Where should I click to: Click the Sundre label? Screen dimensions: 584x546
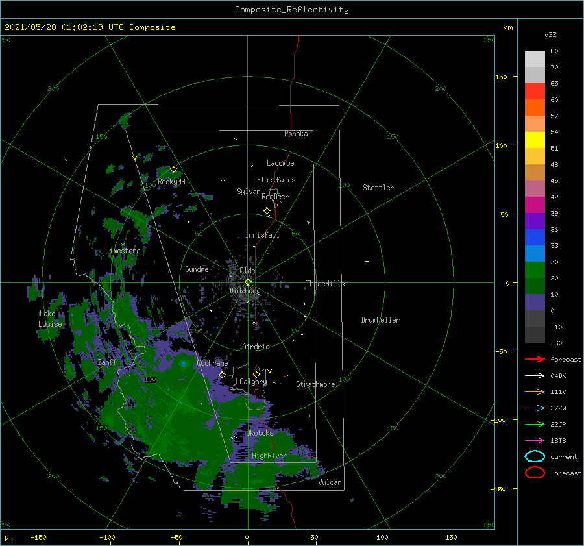coord(197,269)
